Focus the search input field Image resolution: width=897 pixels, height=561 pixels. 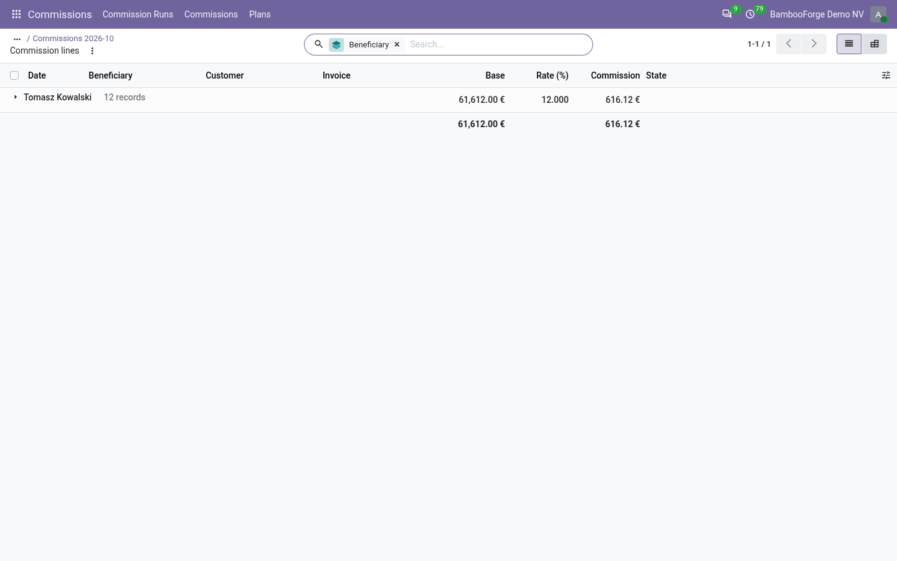(498, 44)
